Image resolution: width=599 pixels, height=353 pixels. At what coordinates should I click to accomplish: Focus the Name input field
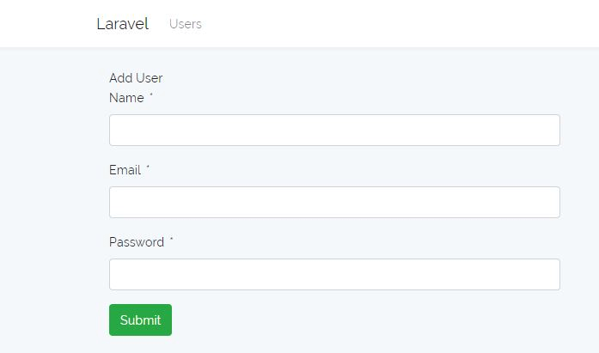(x=334, y=131)
